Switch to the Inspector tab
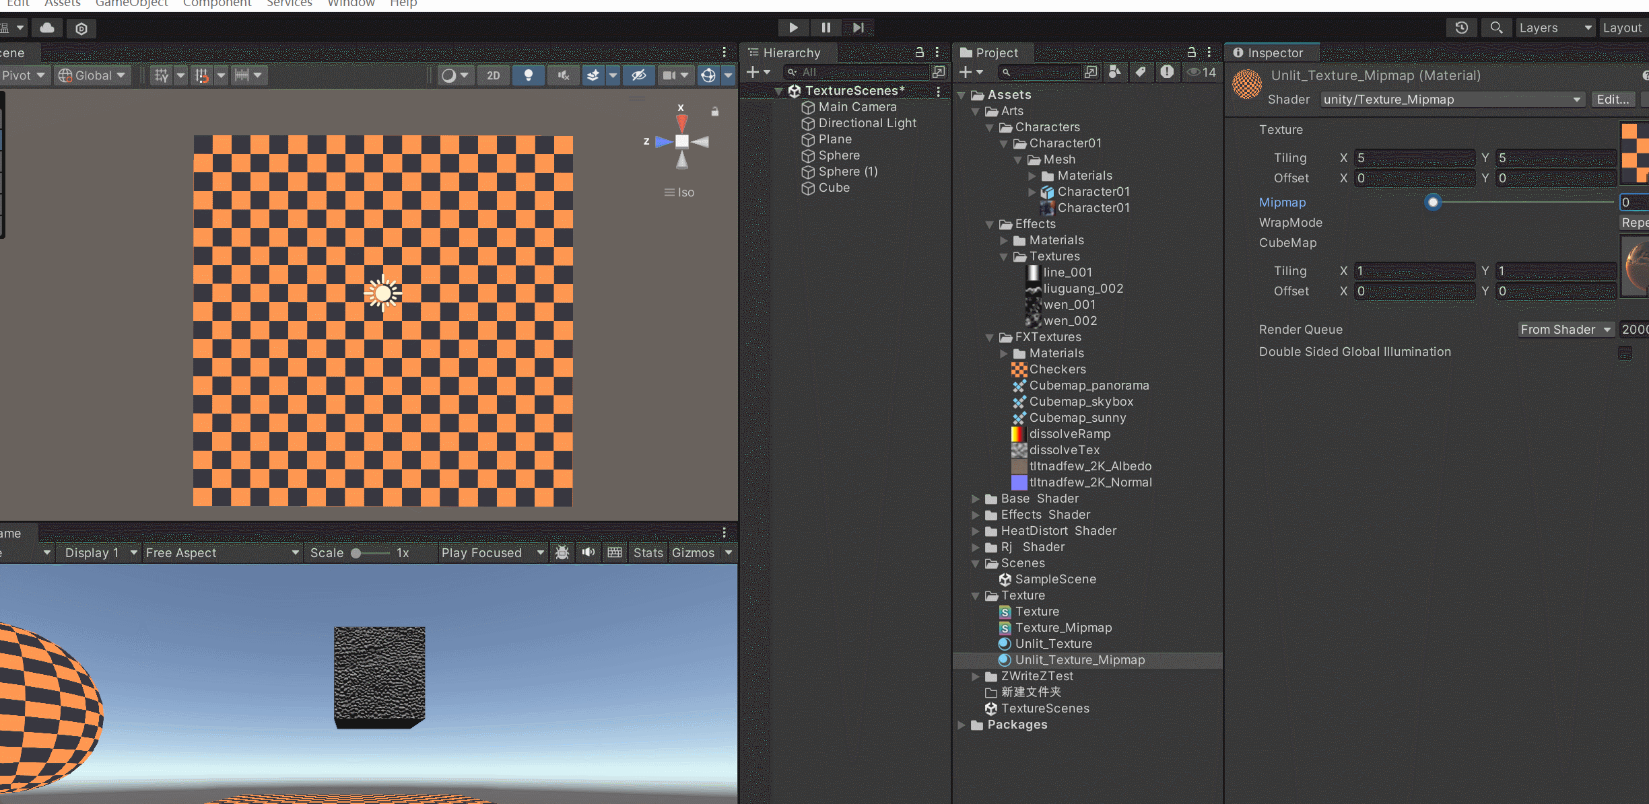Viewport: 1649px width, 804px height. [1269, 52]
